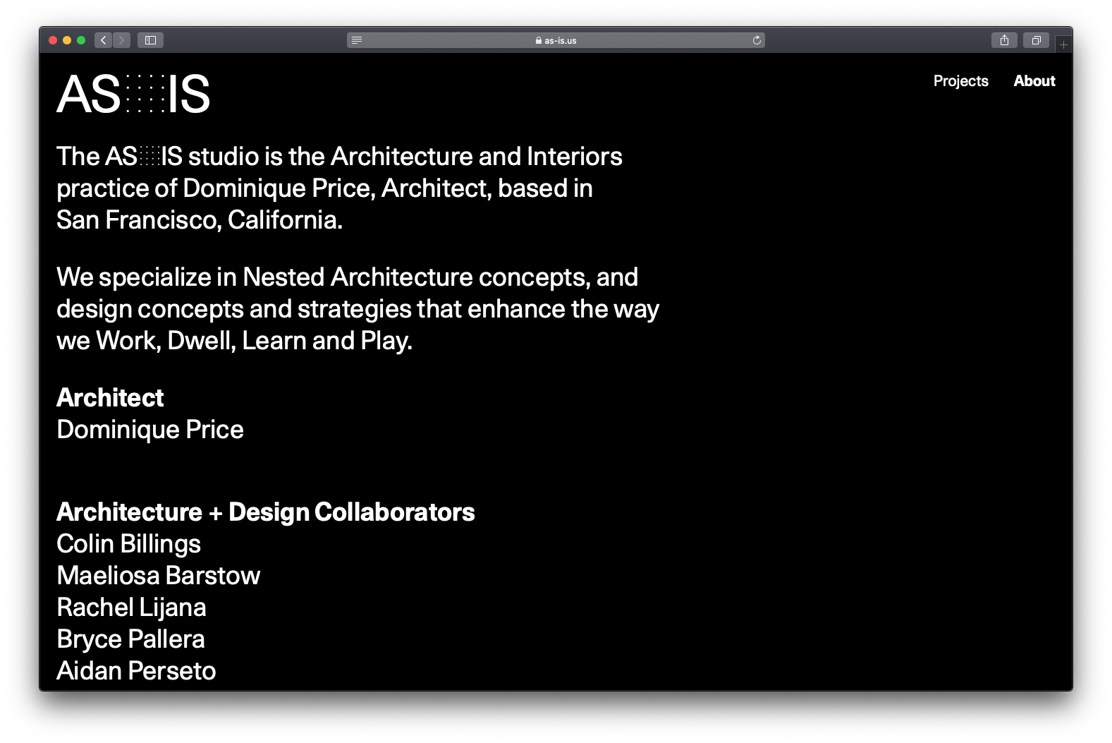Close the Safari window with the red button
The image size is (1112, 743).
point(53,40)
